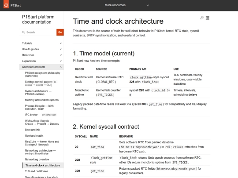This screenshot has height=178, width=238.
Task: Click the get_time name cell
Action: coord(97,171)
